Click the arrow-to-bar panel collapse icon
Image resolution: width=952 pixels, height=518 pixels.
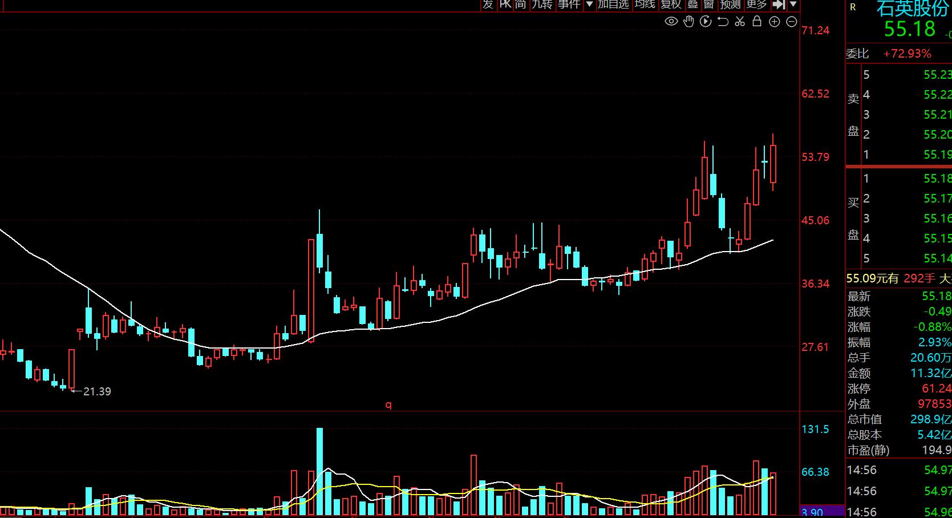click(778, 5)
